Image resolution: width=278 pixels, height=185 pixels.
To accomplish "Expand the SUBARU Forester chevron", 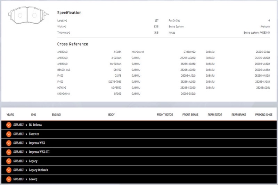I will [9, 134].
